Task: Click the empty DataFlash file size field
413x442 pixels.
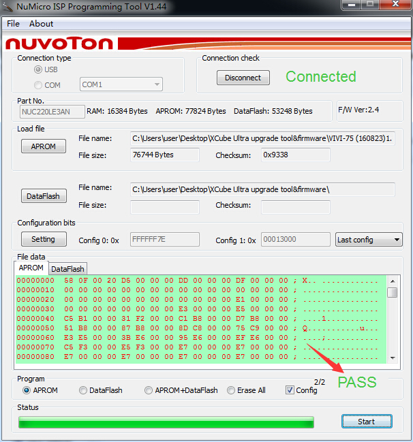Action: click(x=165, y=207)
